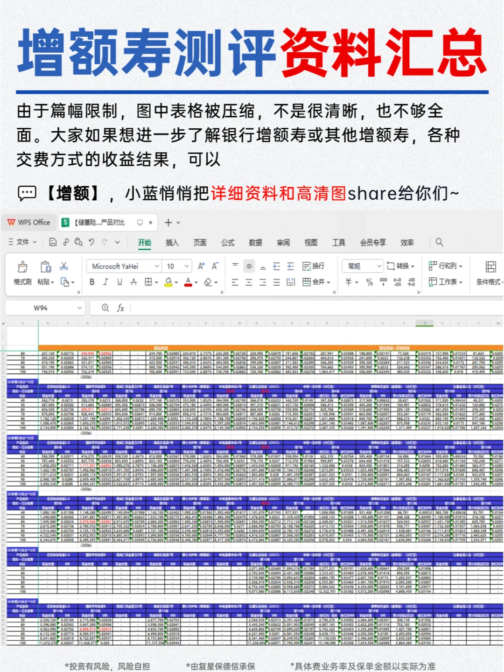504x672 pixels.
Task: Click the Increase Font Size A+ icon
Action: [x=201, y=266]
